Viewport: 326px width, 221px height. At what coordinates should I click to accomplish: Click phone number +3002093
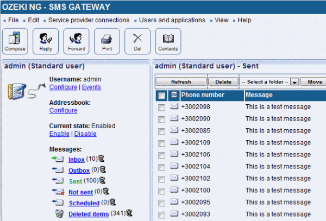196,214
